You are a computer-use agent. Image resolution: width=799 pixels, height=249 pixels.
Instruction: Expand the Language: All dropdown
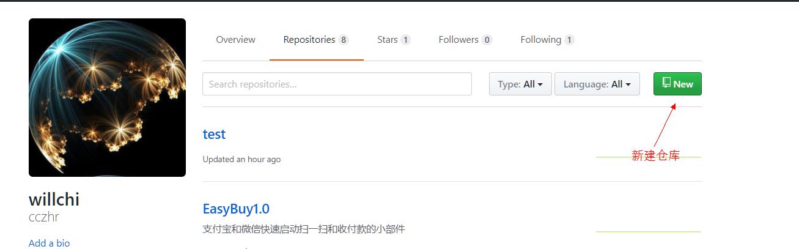pyautogui.click(x=597, y=84)
